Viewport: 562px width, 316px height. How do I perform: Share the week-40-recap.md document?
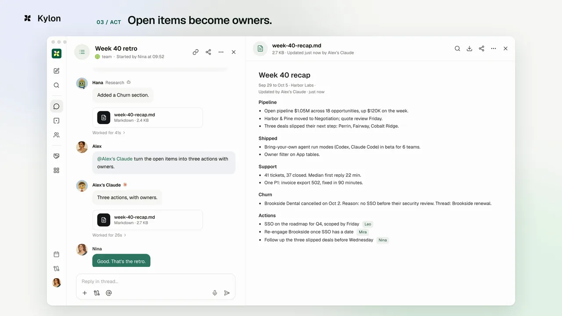[482, 49]
